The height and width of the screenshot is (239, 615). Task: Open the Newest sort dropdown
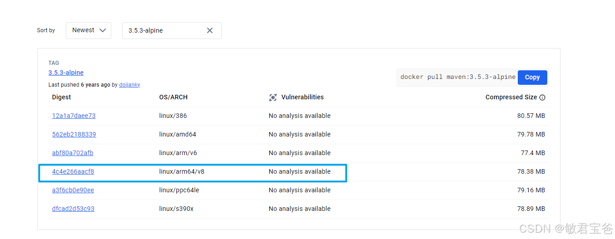(x=89, y=30)
